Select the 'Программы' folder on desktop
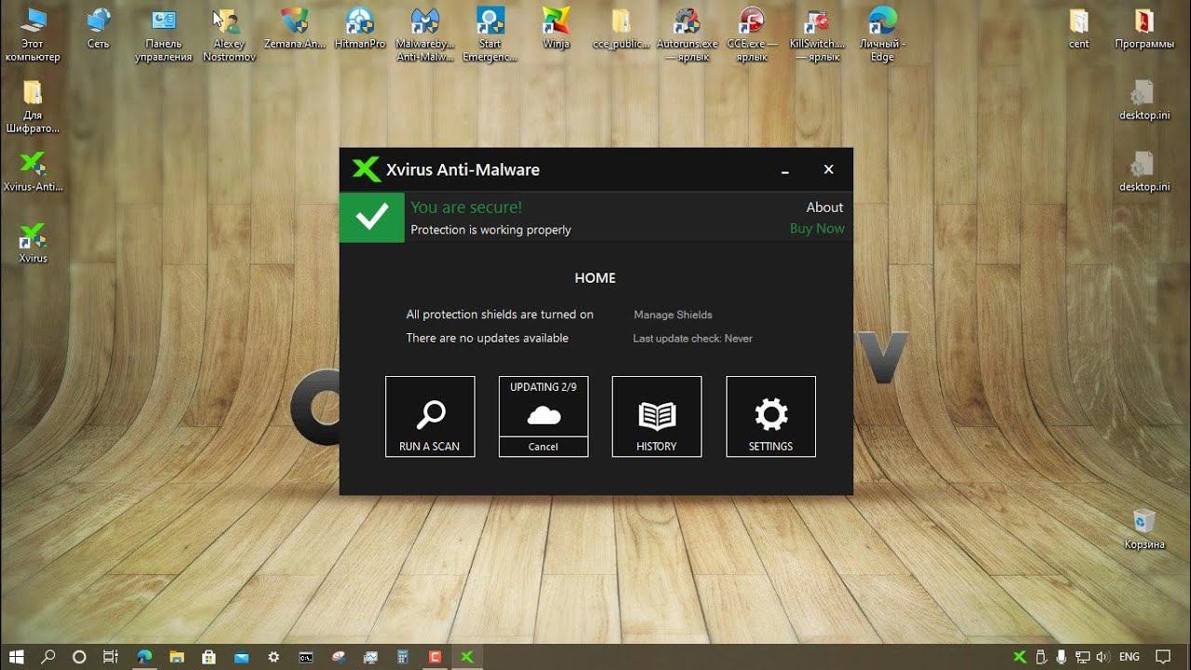1191x670 pixels. click(x=1144, y=29)
